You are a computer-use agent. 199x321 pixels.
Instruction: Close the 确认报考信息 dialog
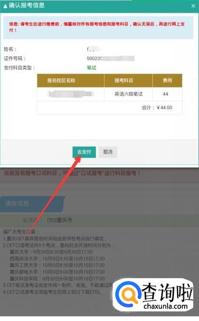193,6
